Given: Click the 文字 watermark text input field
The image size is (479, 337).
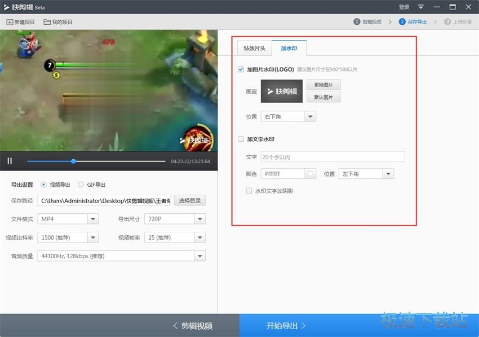Looking at the screenshot, I should [332, 157].
